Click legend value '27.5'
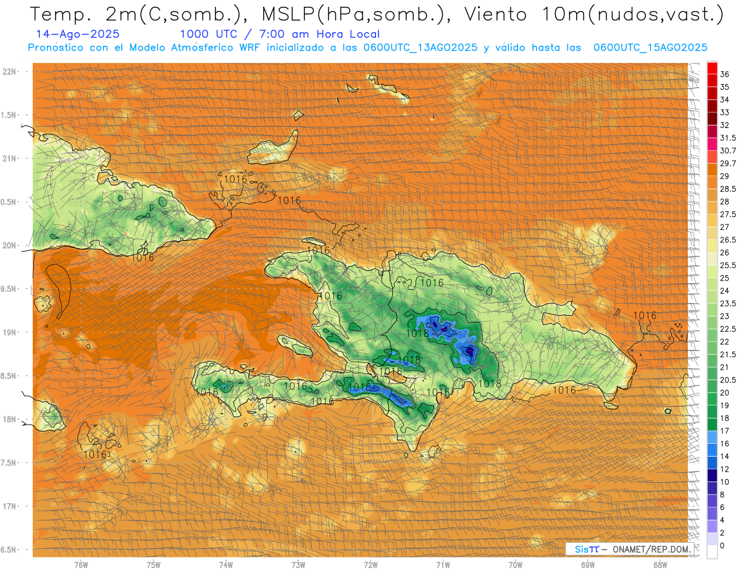The width and height of the screenshot is (741, 573). pos(728,214)
